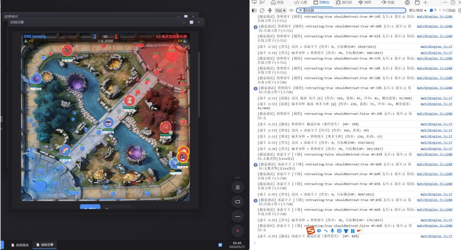
Task: Click the eye live expression icon
Action: pyautogui.click(x=291, y=10)
